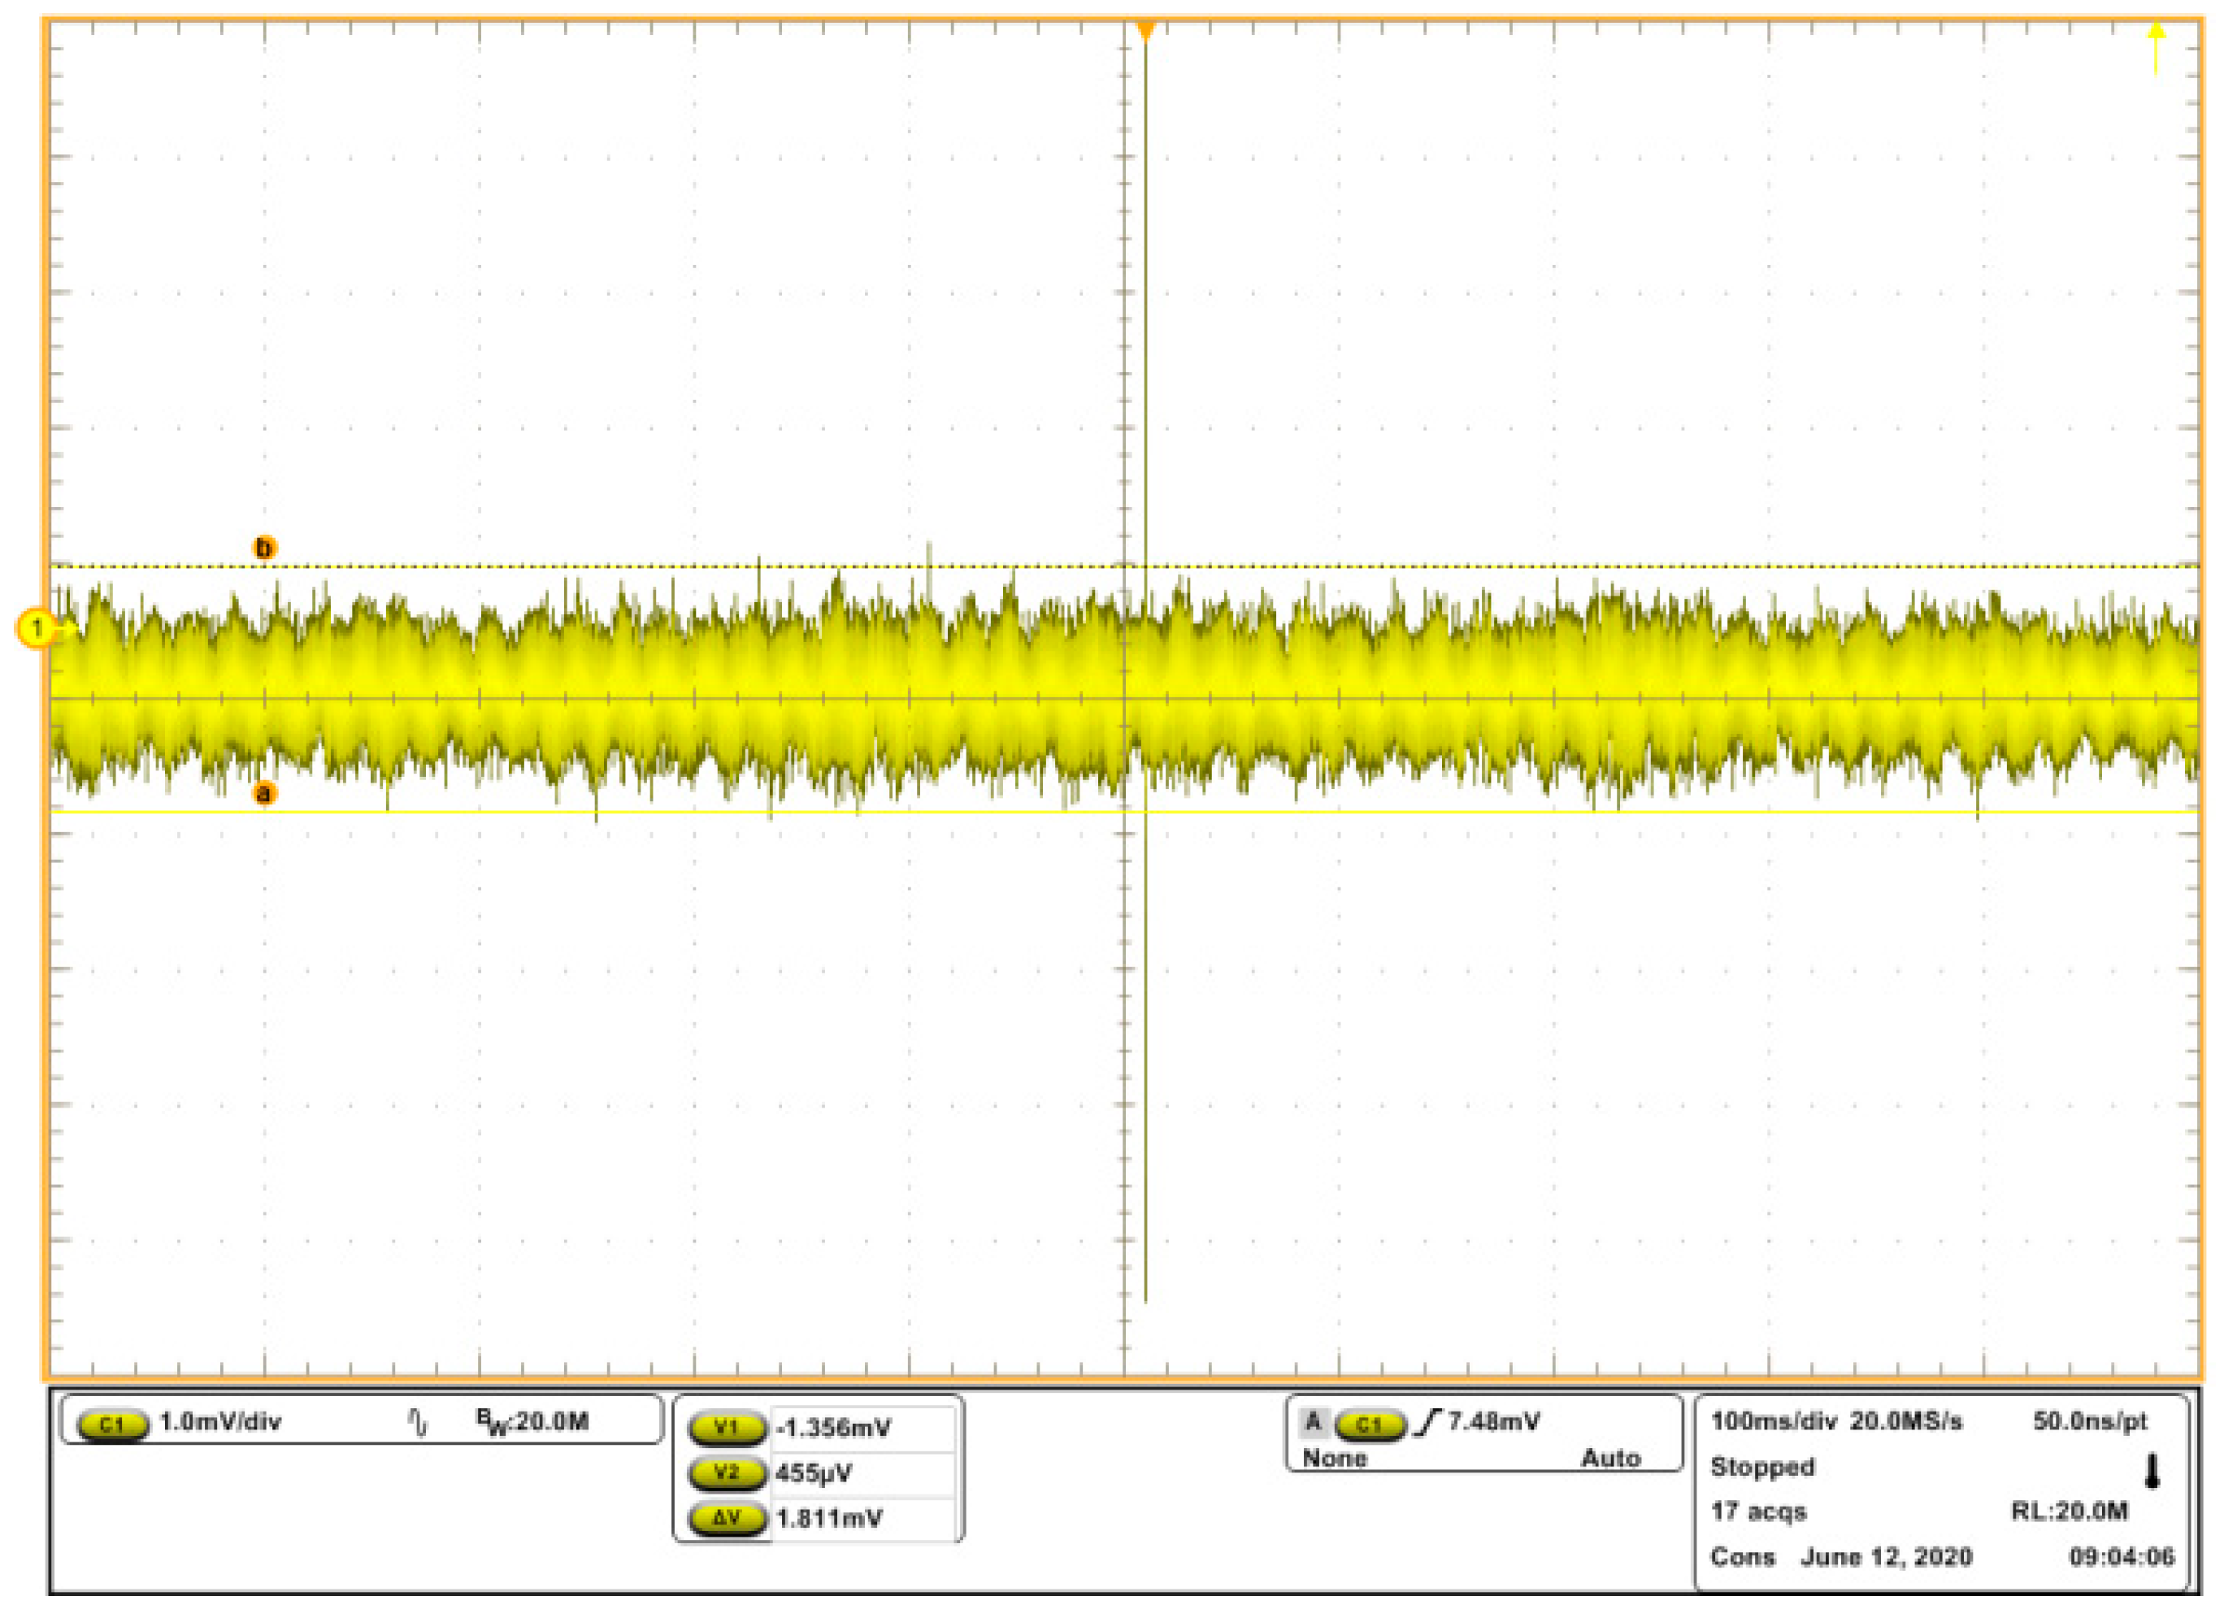Click the V2 cursor readout badge
The width and height of the screenshot is (2224, 1609).
pos(727,1473)
